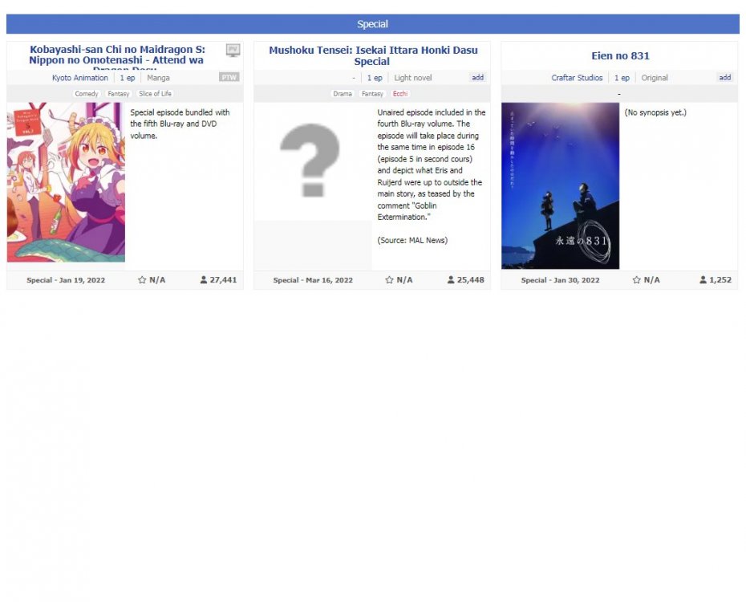This screenshot has height=602, width=746.
Task: Add Eien no 831 to your list
Action: [x=724, y=77]
